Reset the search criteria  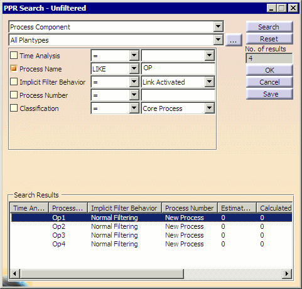[269, 39]
